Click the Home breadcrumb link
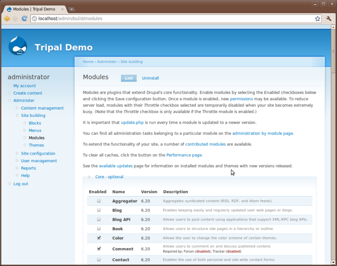337x266 pixels. click(88, 62)
